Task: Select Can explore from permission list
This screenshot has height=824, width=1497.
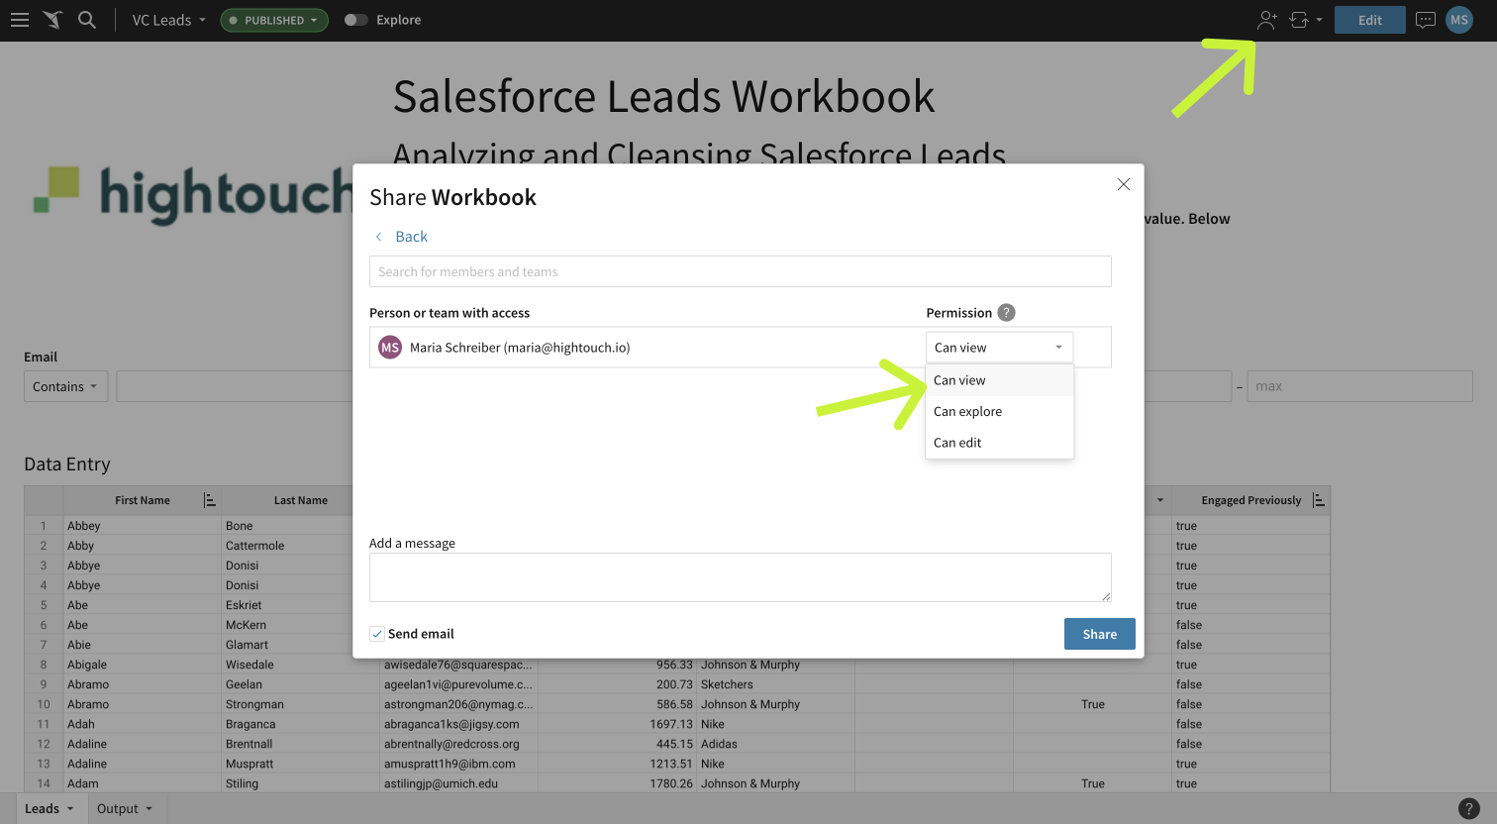Action: point(999,412)
